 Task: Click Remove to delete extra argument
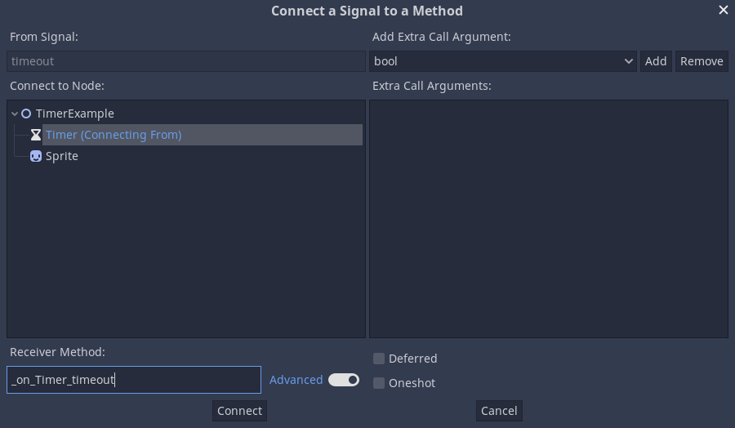(702, 61)
